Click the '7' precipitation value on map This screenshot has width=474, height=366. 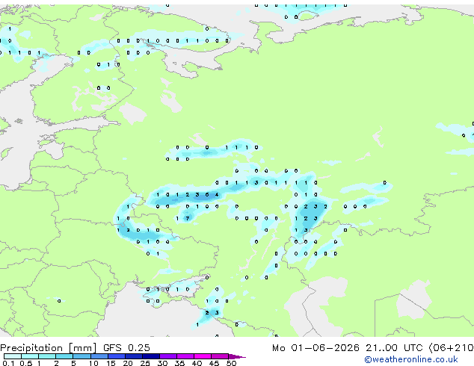pos(188,218)
